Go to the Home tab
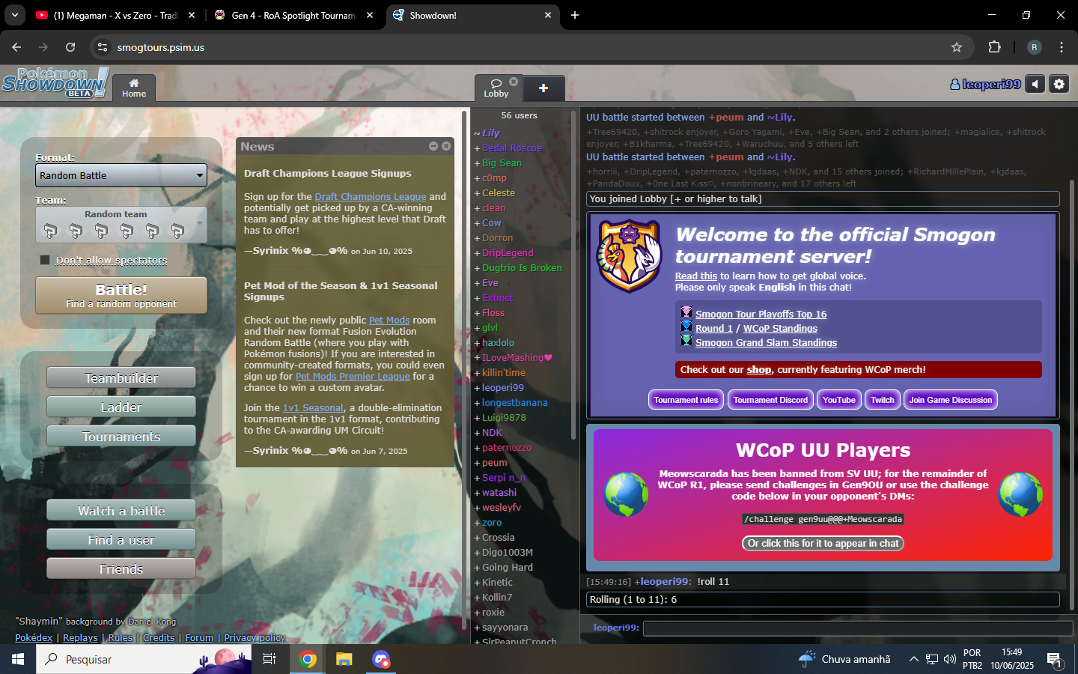Image resolution: width=1078 pixels, height=674 pixels. tap(134, 88)
